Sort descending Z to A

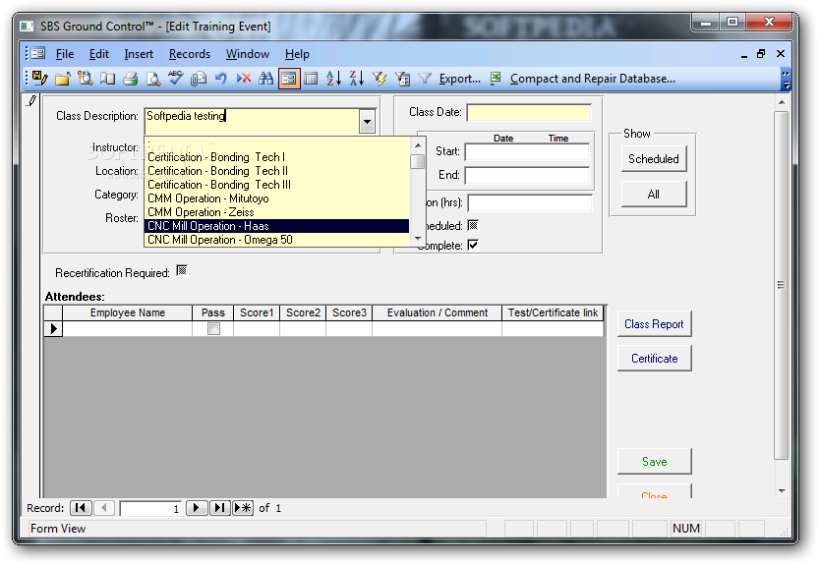(357, 79)
